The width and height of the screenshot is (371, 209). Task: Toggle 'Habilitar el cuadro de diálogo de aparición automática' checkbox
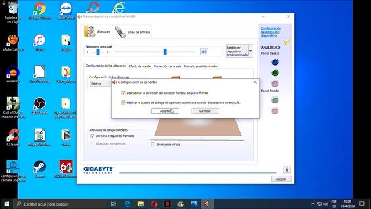pyautogui.click(x=123, y=103)
